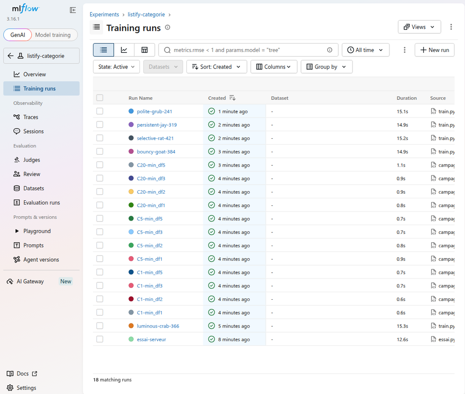Go to Experiments breadcrumb link
Image resolution: width=465 pixels, height=394 pixels.
(x=104, y=14)
